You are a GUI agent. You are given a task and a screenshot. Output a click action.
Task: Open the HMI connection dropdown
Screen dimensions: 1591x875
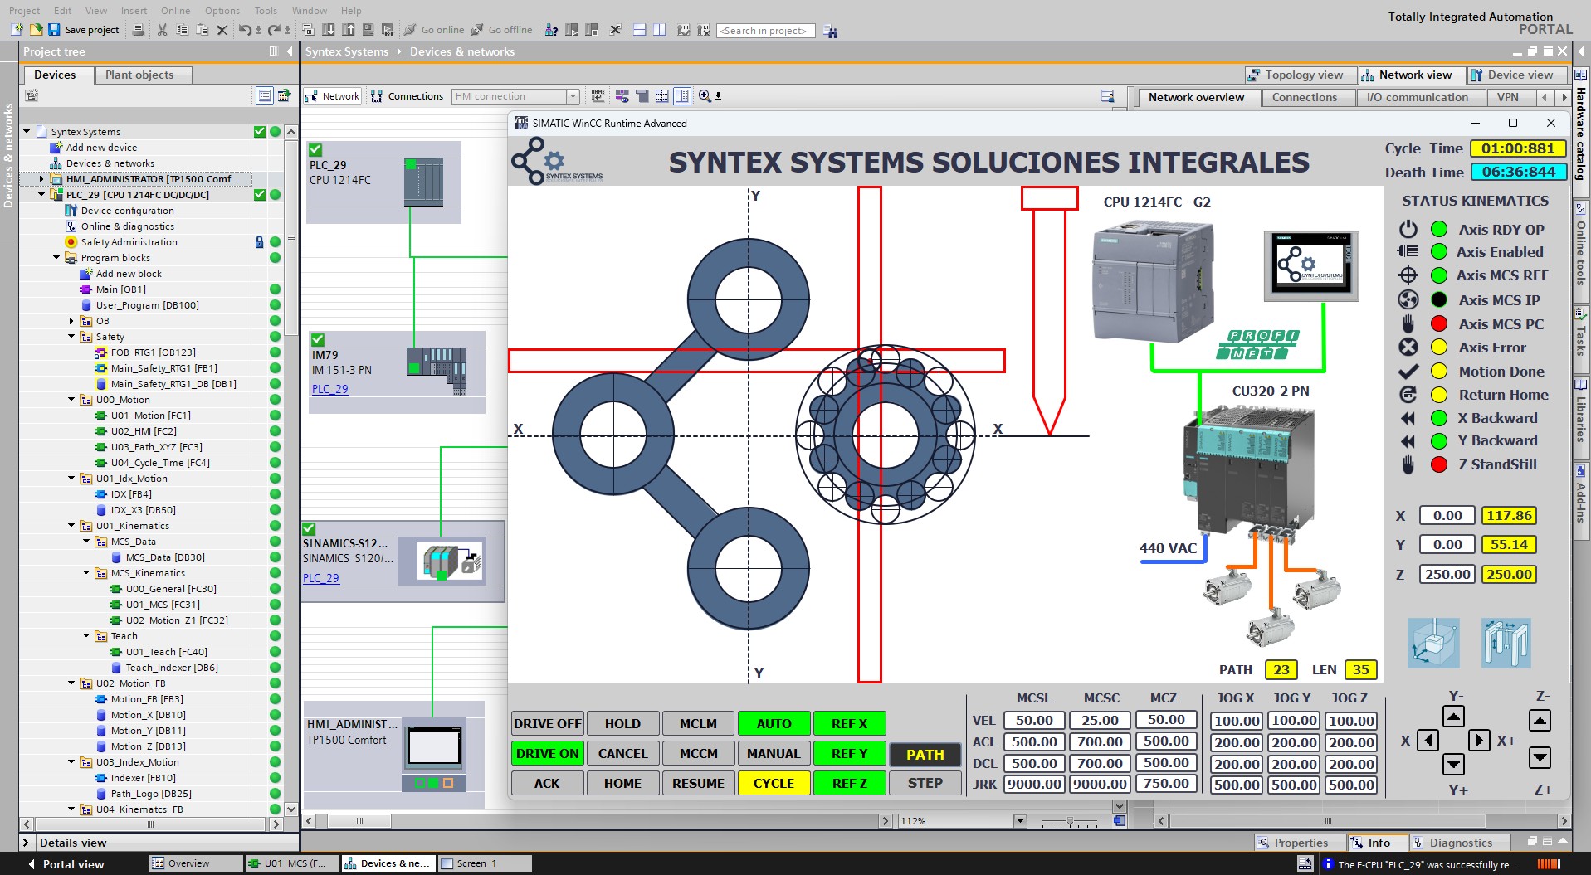tap(572, 96)
